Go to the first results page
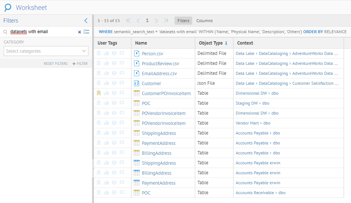The height and width of the screenshot is (203, 351). click(x=129, y=21)
